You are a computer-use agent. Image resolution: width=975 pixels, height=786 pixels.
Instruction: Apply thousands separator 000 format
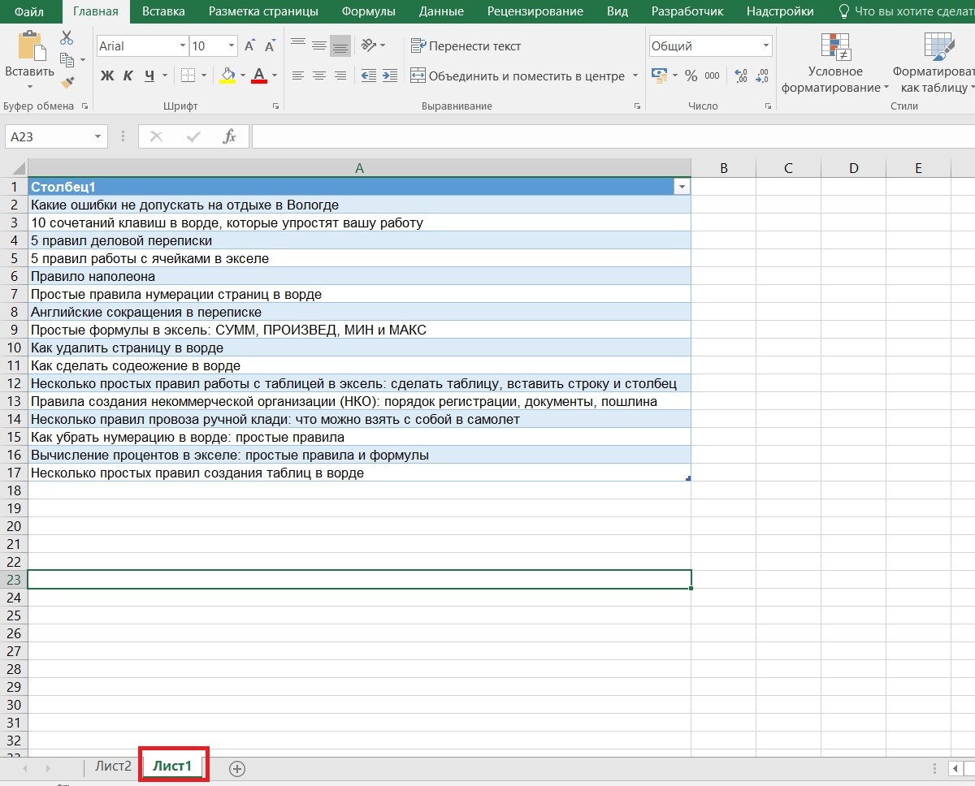(713, 76)
